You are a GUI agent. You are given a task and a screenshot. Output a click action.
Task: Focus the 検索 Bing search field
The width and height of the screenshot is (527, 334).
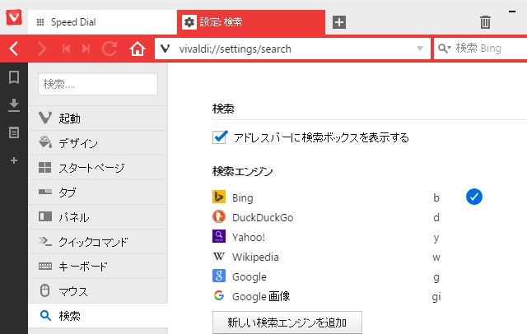coord(481,49)
